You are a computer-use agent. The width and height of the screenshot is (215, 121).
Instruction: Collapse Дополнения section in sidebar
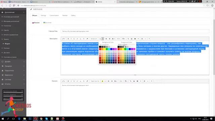point(13,12)
